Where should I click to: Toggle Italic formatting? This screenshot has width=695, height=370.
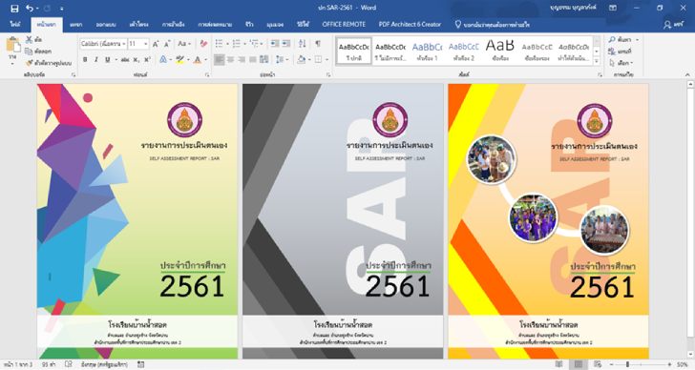(x=96, y=59)
